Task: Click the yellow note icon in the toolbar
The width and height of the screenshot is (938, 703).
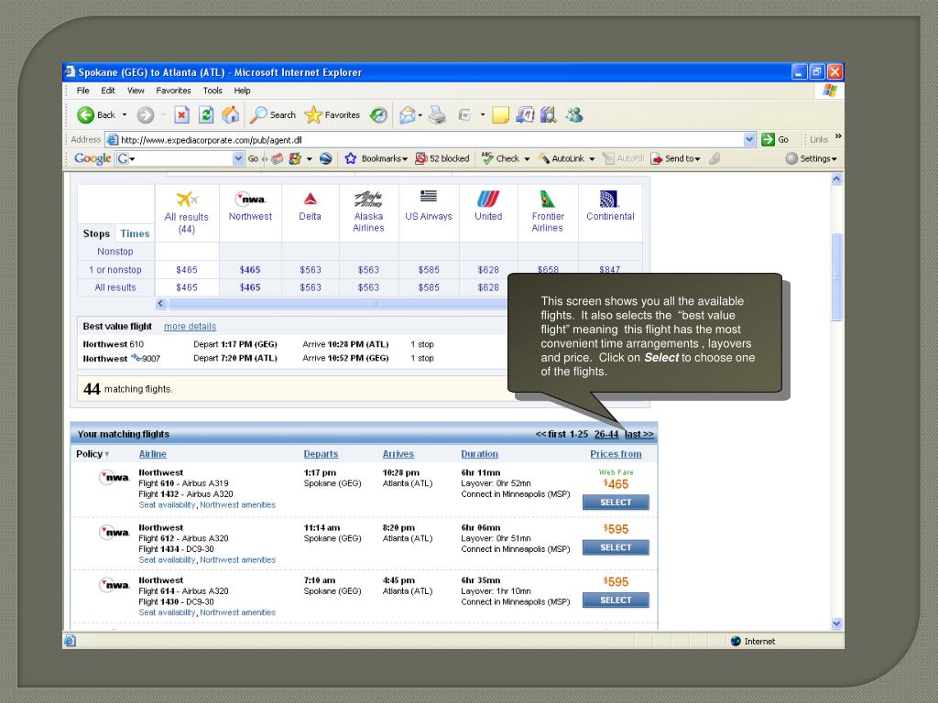Action: 500,114
